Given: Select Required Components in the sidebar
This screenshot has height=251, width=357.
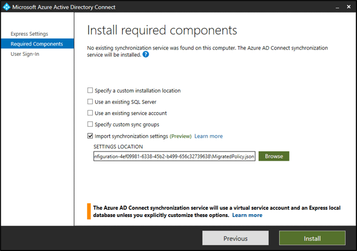Looking at the screenshot, I should (37, 44).
